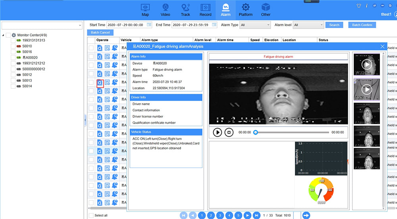Tick the checkbox for vehicle 199312121212
Image resolution: width=397 pixels, height=219 pixels.
[x=13, y=63]
